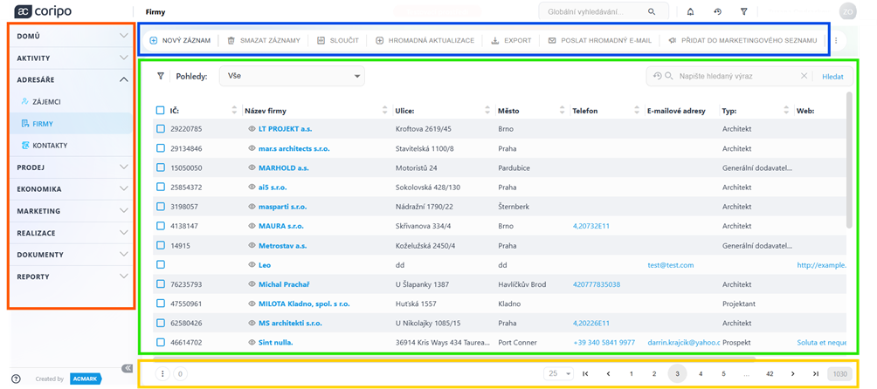Tick the Sint nulla. row checkbox
This screenshot has width=877, height=389.
click(x=161, y=342)
